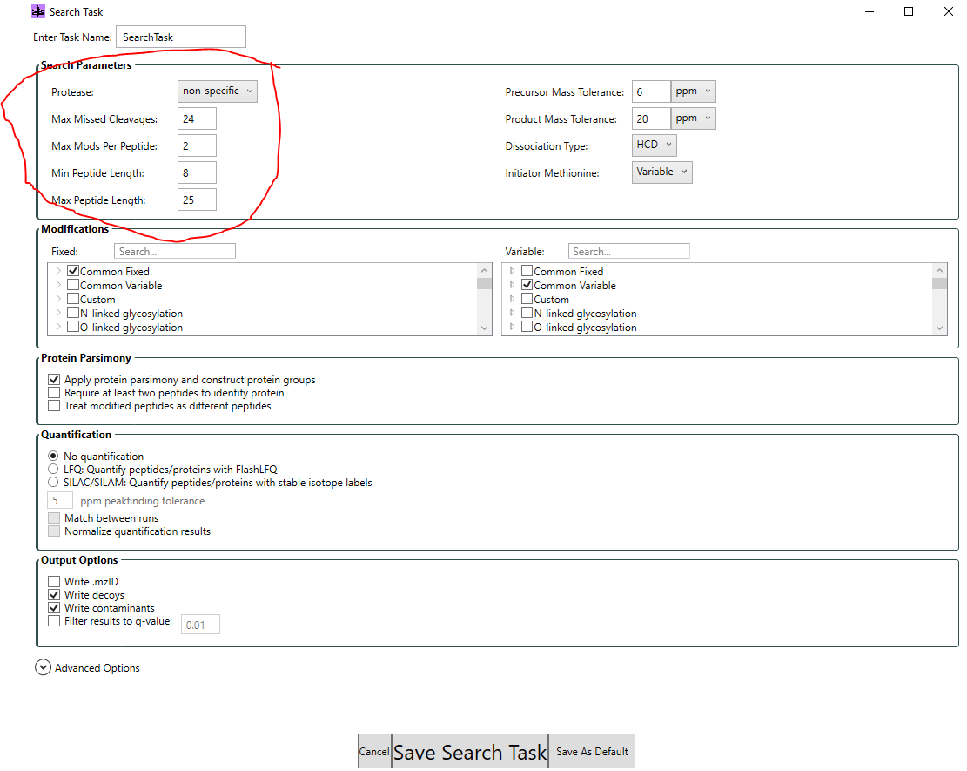This screenshot has height=771, width=967.
Task: Expand Common Fixed in the Fixed modifications list
Action: [57, 271]
